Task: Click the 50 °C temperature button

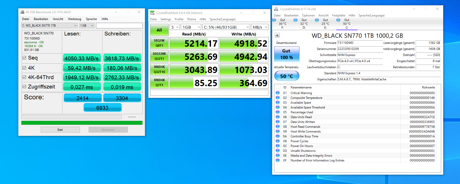Action: [287, 76]
